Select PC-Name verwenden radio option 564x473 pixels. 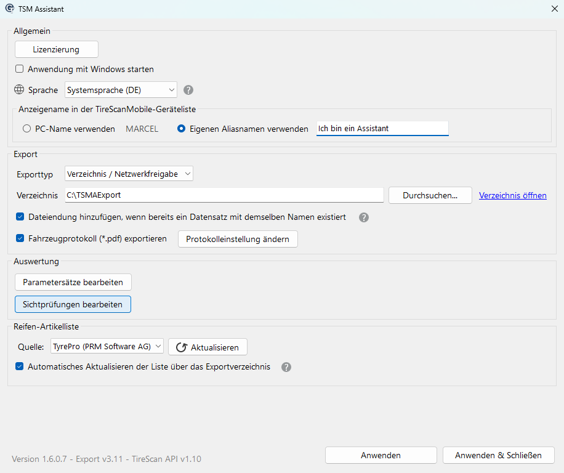26,129
